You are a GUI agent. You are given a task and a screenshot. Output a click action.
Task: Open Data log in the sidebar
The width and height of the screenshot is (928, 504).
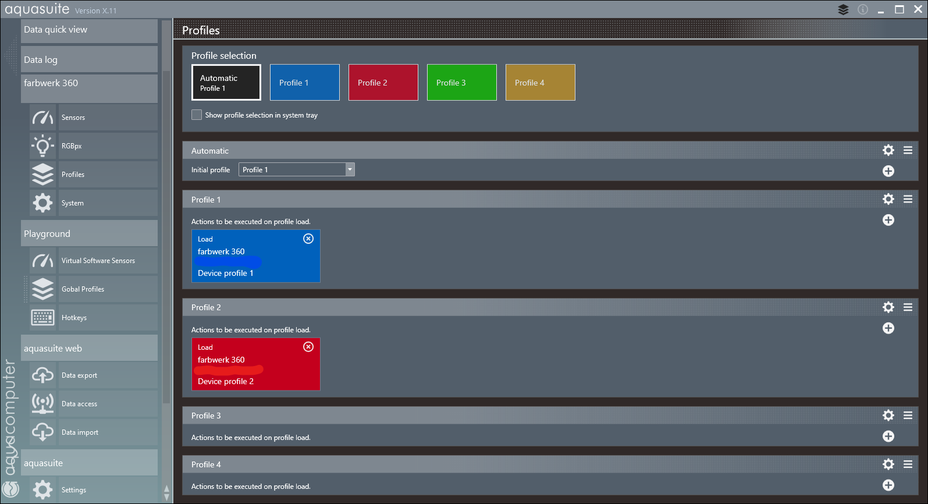click(x=90, y=59)
